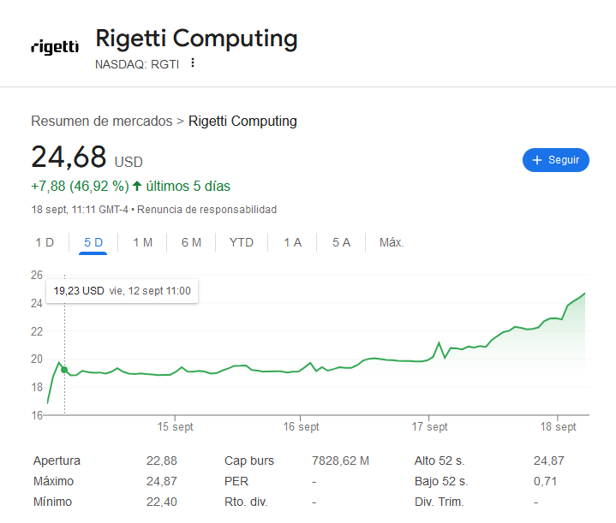616x523 pixels.
Task: Select the Máx. full history range
Action: 392,242
